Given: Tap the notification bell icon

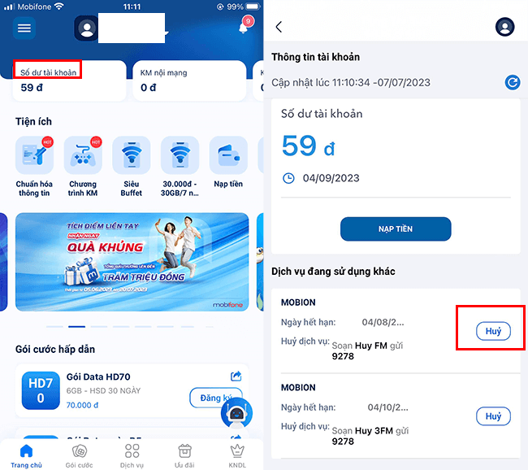Looking at the screenshot, I should pyautogui.click(x=245, y=25).
